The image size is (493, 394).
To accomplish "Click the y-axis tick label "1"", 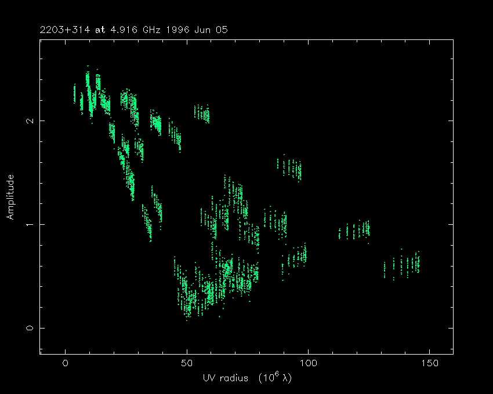I will (x=27, y=224).
